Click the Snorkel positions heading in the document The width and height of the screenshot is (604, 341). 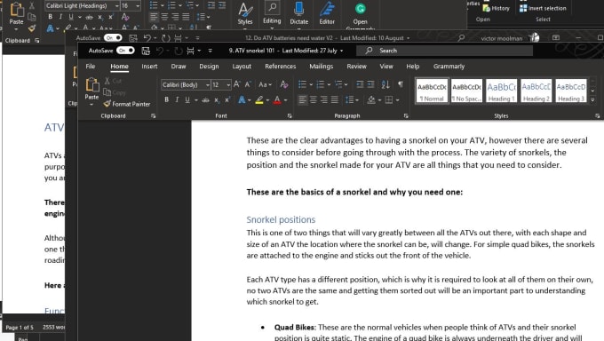pyautogui.click(x=281, y=219)
